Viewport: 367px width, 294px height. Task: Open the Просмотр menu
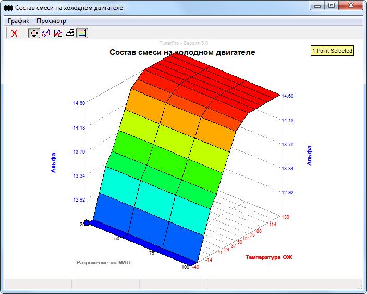pos(51,21)
